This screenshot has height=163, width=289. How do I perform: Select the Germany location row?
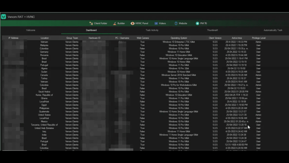click(44, 52)
